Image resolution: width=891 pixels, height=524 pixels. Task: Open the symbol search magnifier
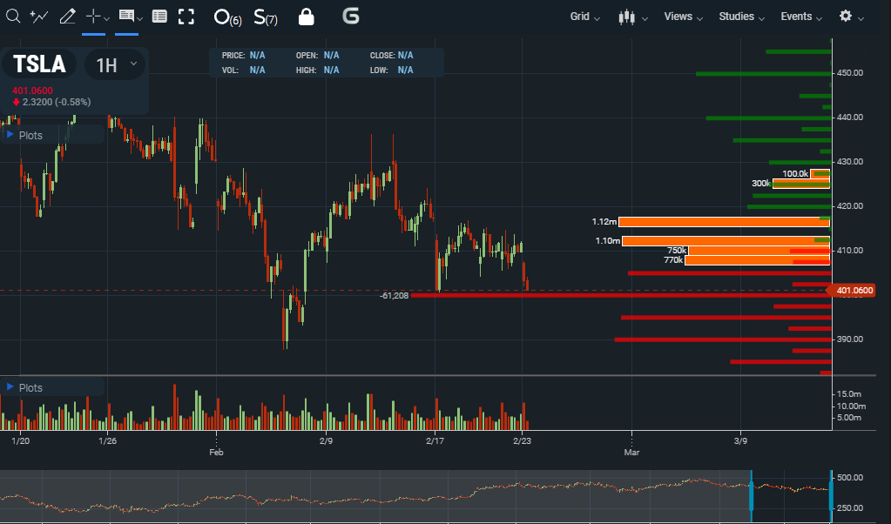[13, 16]
